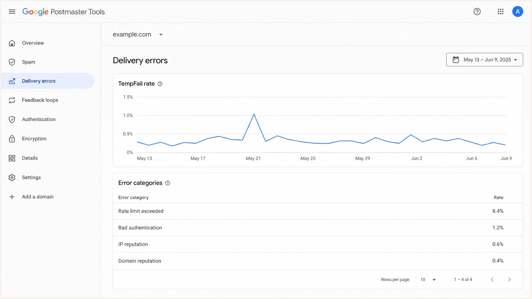Viewport: 532px width, 299px height.
Task: Click the Error category column header
Action: (134, 198)
